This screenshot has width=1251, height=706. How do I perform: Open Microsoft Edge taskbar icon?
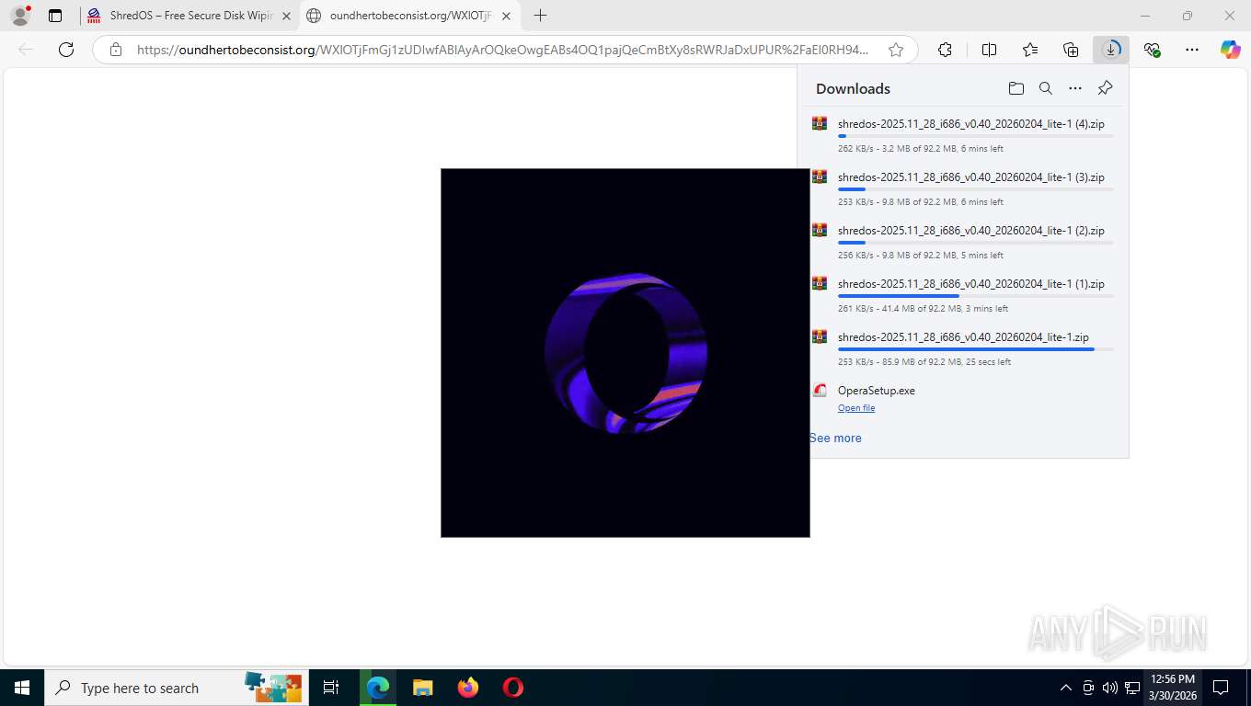tap(377, 688)
